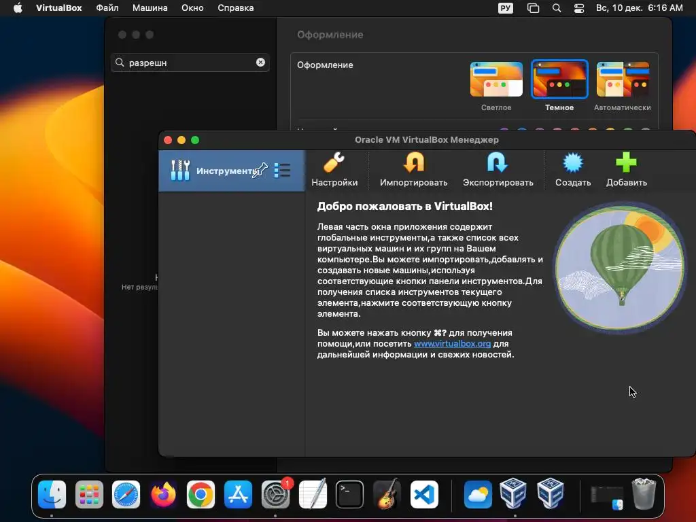This screenshot has width=696, height=522.
Task: Click the System Settings search field containing разрешн
Action: pyautogui.click(x=190, y=63)
